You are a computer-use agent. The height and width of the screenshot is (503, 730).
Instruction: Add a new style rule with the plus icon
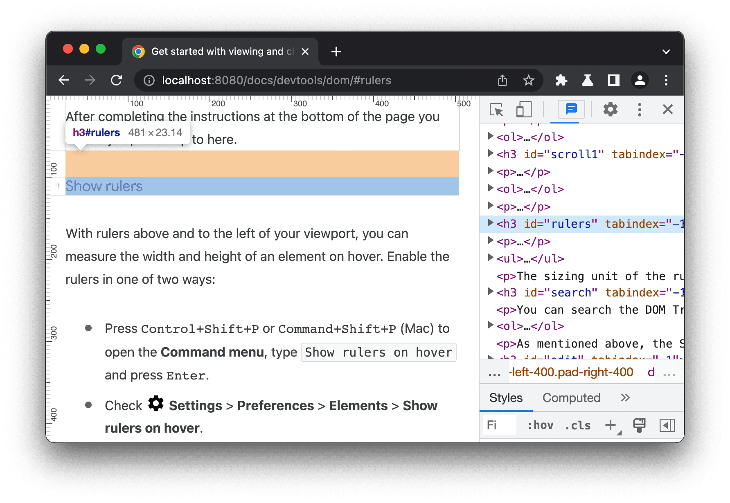tap(611, 425)
